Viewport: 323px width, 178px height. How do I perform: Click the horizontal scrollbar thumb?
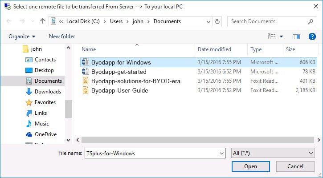(198, 140)
